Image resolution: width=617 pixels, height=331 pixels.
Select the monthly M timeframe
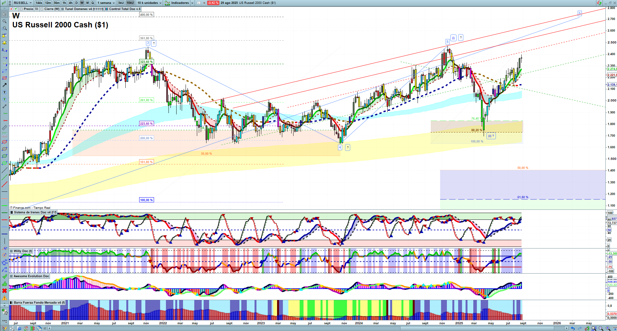(x=87, y=3)
